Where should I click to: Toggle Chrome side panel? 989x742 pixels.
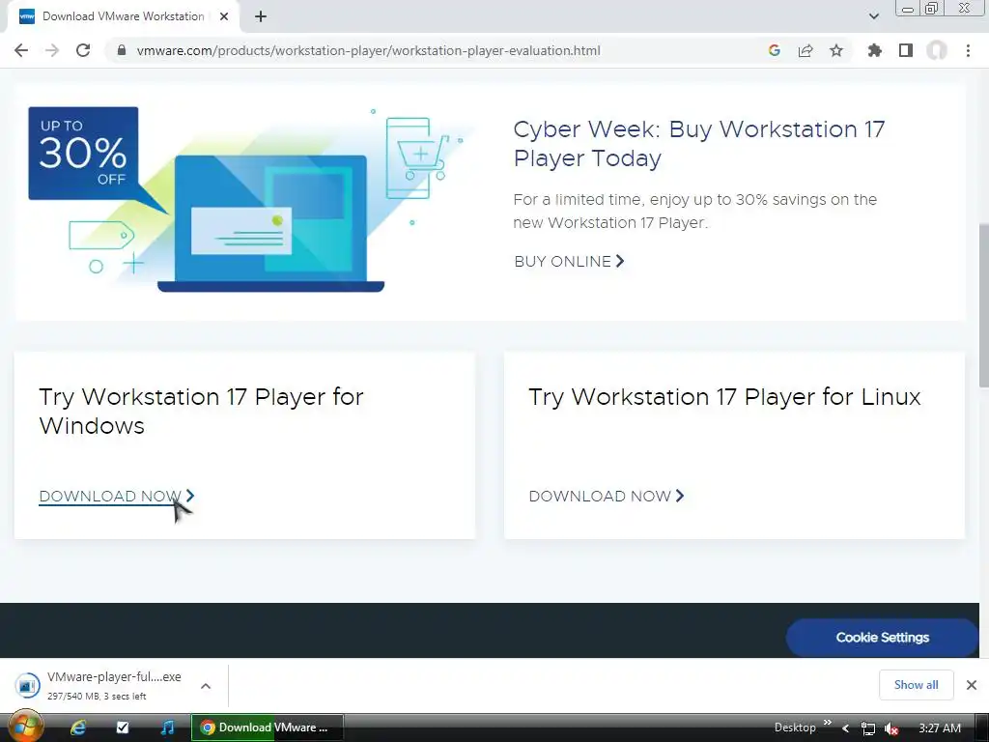tap(906, 50)
